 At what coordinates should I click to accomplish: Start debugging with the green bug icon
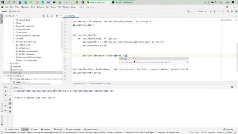[x=215, y=12]
